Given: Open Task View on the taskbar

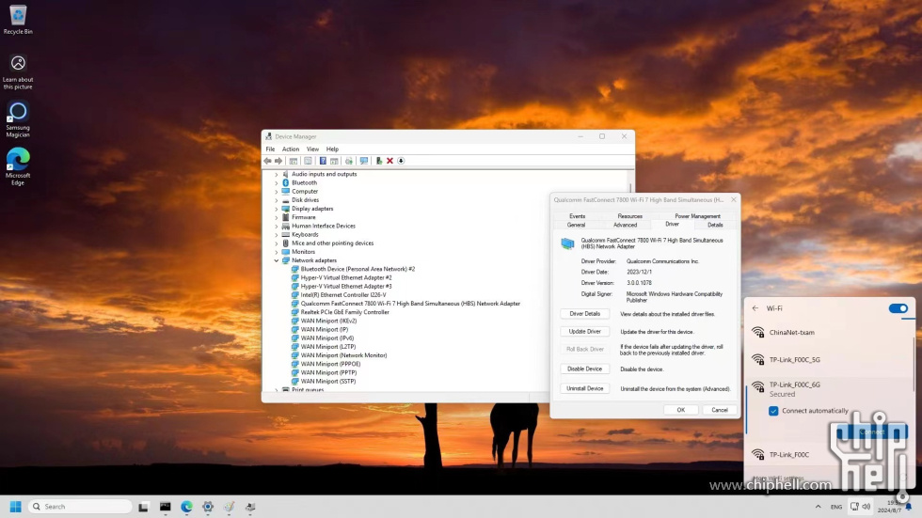Looking at the screenshot, I should point(143,507).
